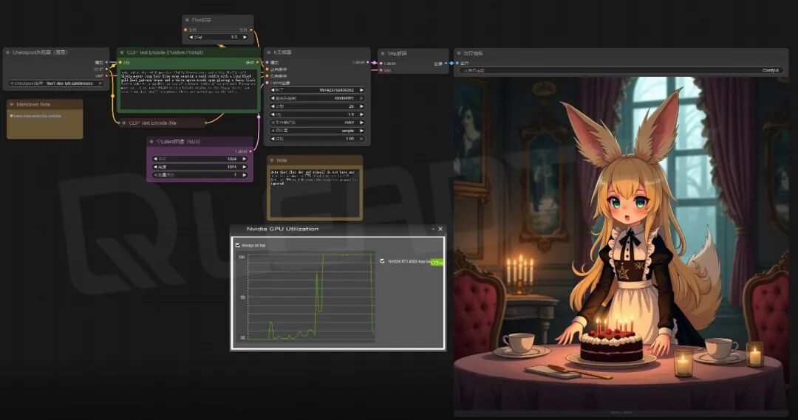Open the sampler combo showing euler
The width and height of the screenshot is (798, 420).
click(x=317, y=123)
